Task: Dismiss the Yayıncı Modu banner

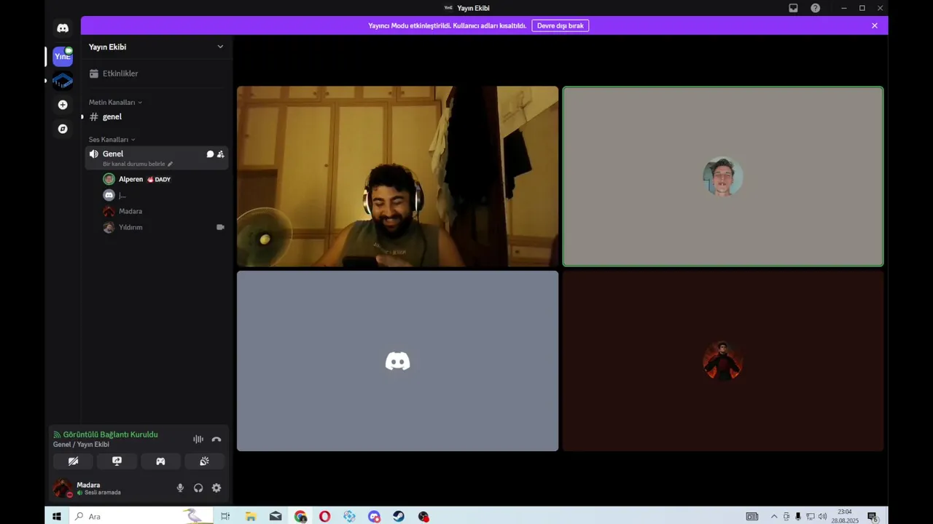Action: coord(875,25)
